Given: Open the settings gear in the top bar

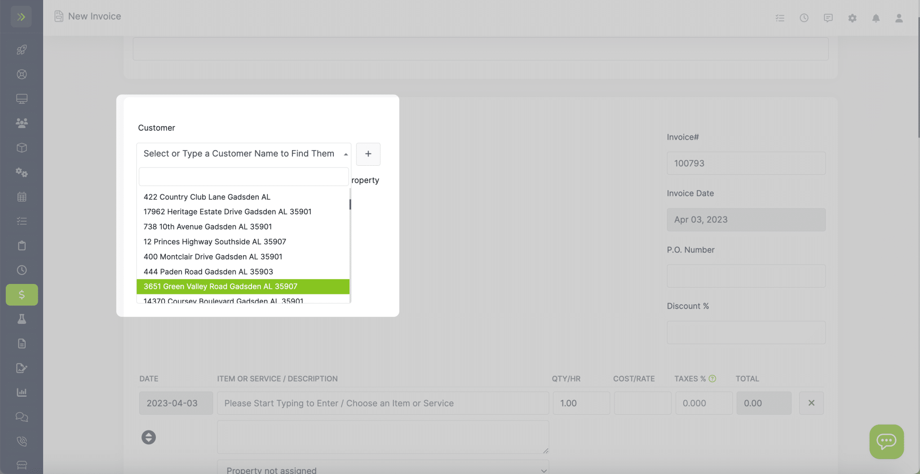Looking at the screenshot, I should (852, 18).
